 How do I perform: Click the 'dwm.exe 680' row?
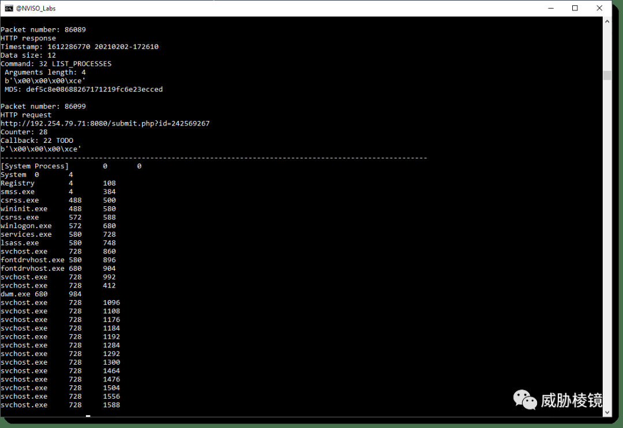coord(41,294)
